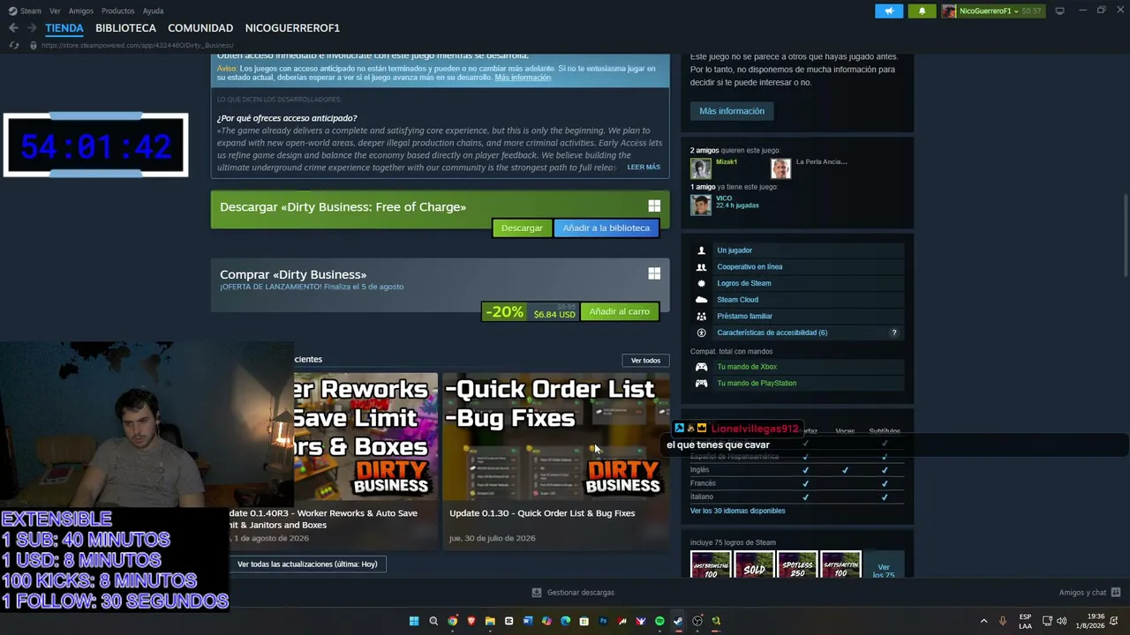The height and width of the screenshot is (635, 1130).
Task: Click Añadir a la biblioteca button
Action: [x=606, y=228]
